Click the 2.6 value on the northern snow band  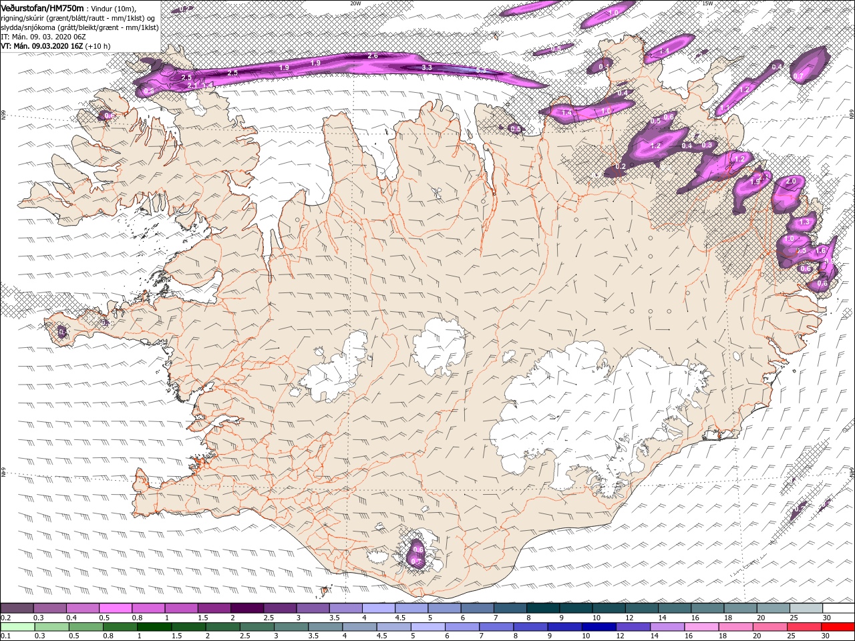[373, 55]
